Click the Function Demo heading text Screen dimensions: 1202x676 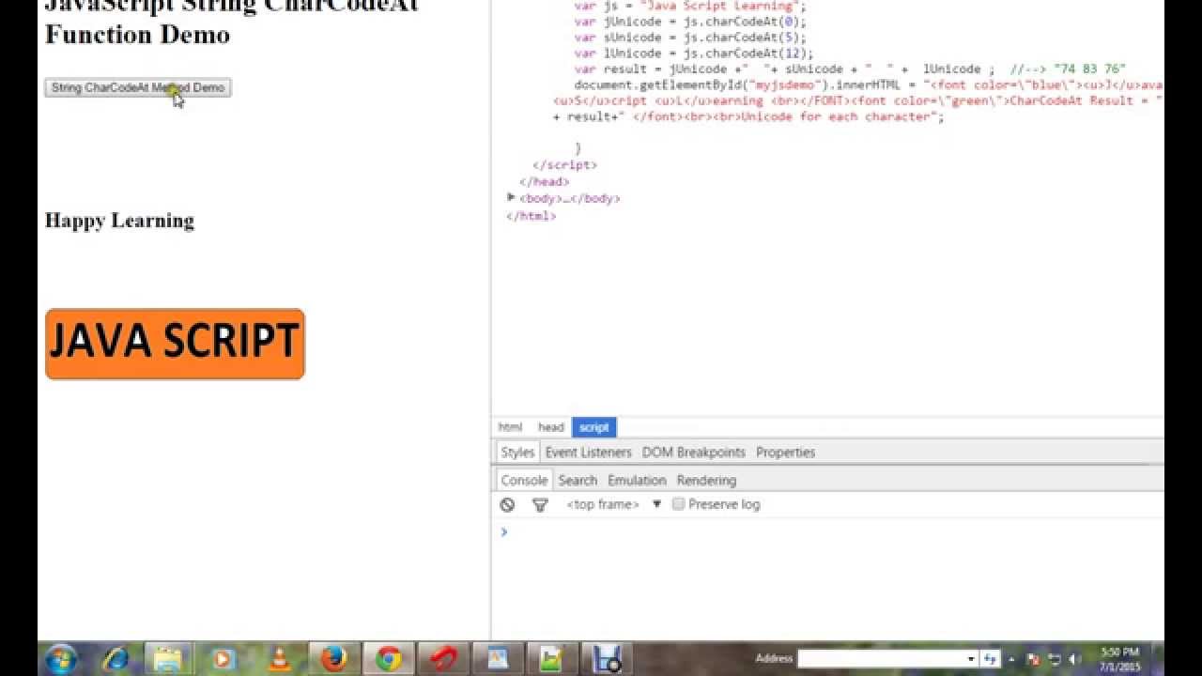(137, 35)
